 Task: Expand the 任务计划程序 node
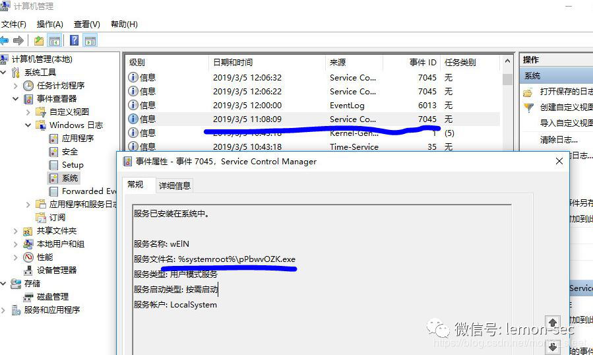(x=16, y=86)
